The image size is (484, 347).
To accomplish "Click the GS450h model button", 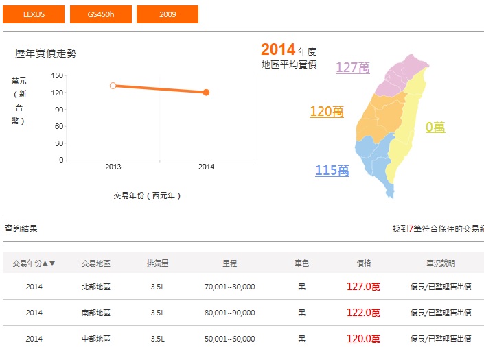I will click(101, 14).
